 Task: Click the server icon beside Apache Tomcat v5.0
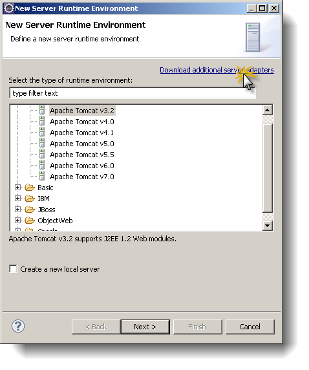click(42, 143)
